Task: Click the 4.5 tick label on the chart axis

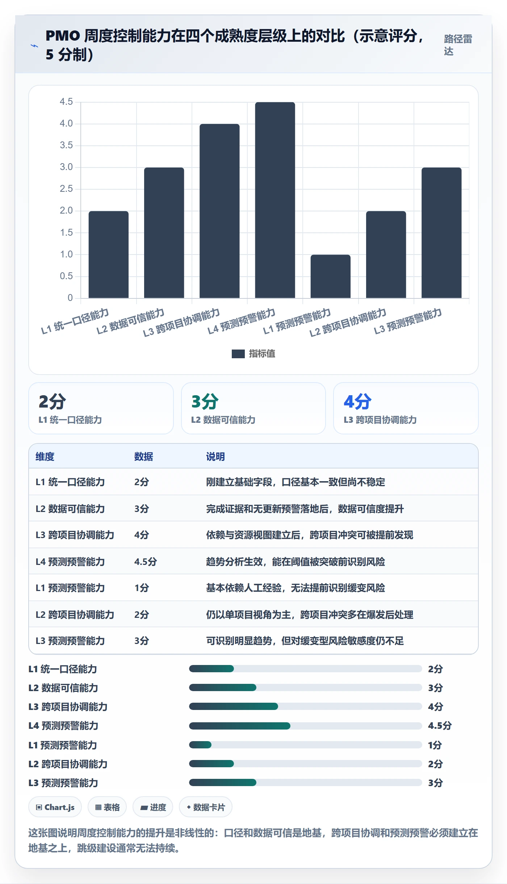Action: tap(66, 102)
